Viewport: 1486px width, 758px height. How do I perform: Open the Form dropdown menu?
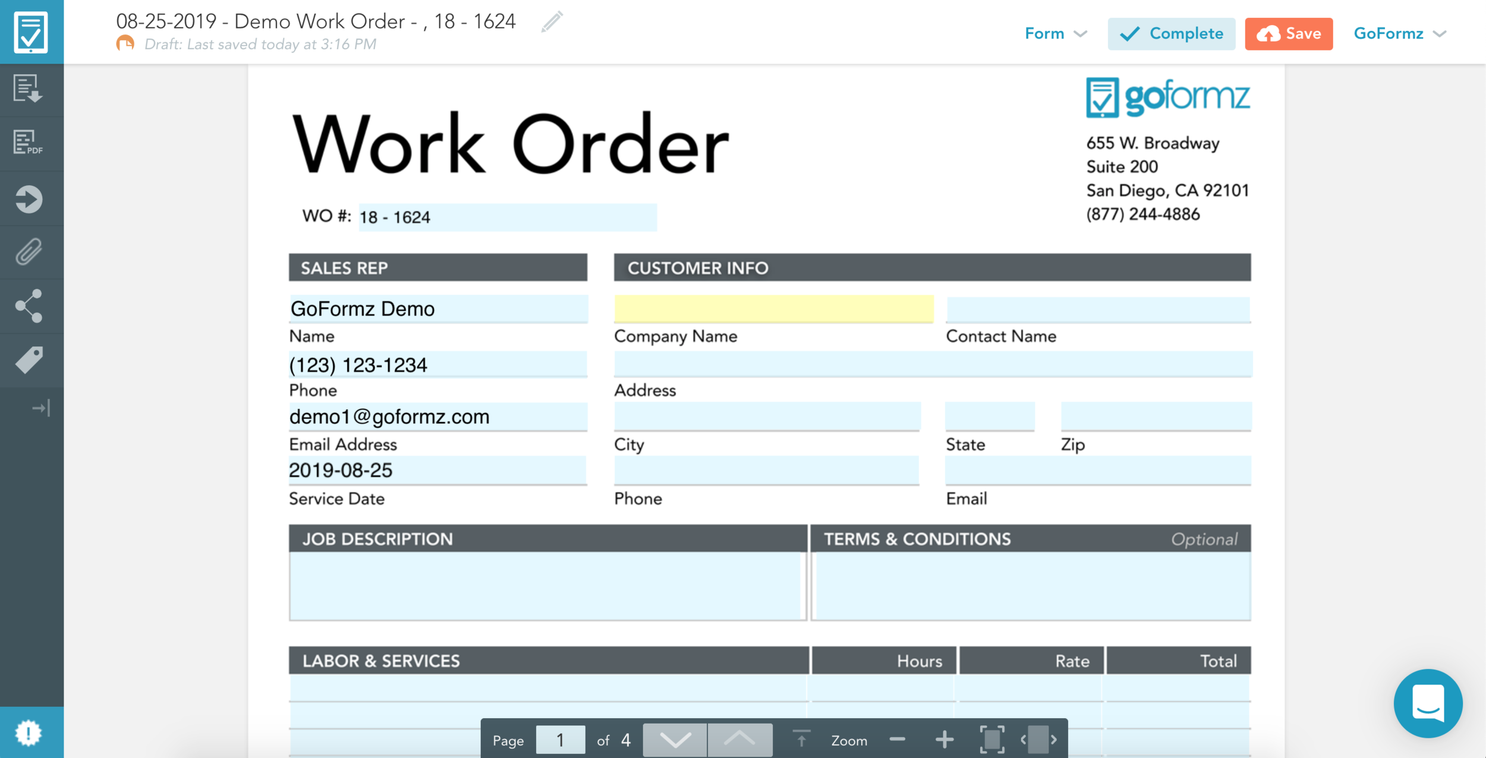click(x=1055, y=34)
